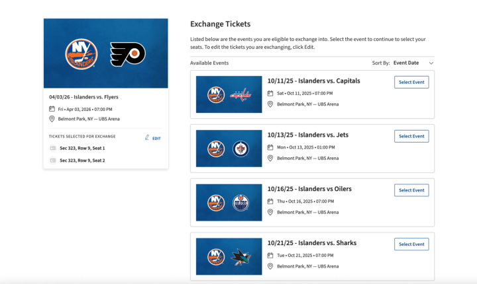Viewport: 477px width, 284px height.
Task: Click the pencil Edit icon
Action: coord(147,138)
